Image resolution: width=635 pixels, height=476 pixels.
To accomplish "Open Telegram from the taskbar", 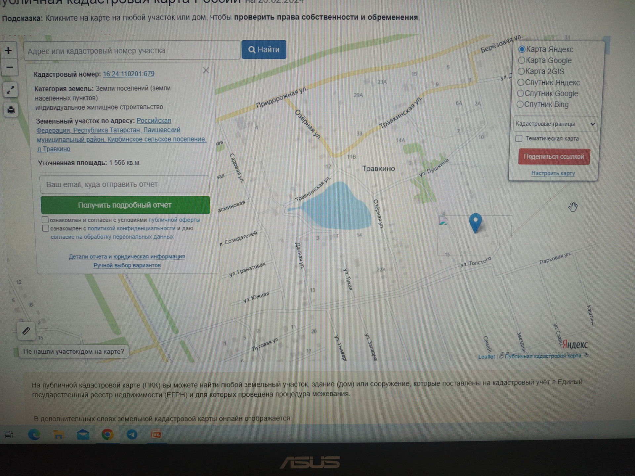I will click(132, 434).
